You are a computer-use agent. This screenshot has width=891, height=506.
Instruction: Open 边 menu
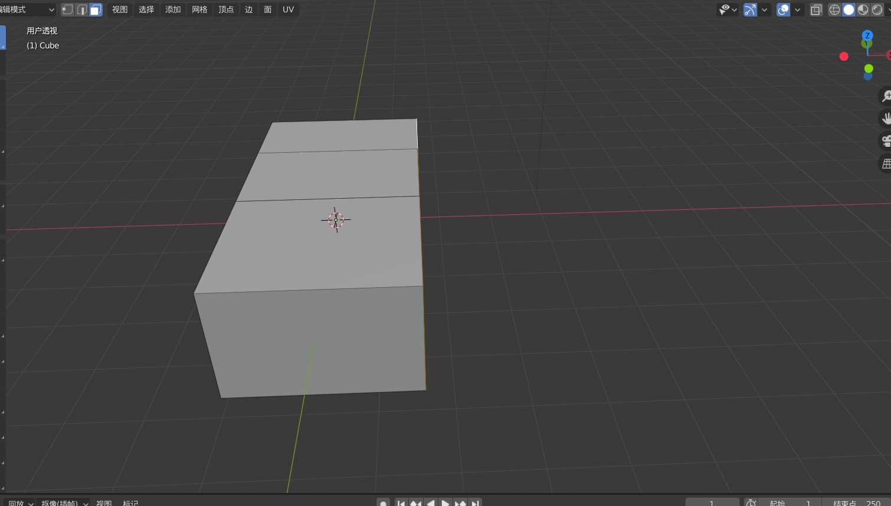coord(248,9)
